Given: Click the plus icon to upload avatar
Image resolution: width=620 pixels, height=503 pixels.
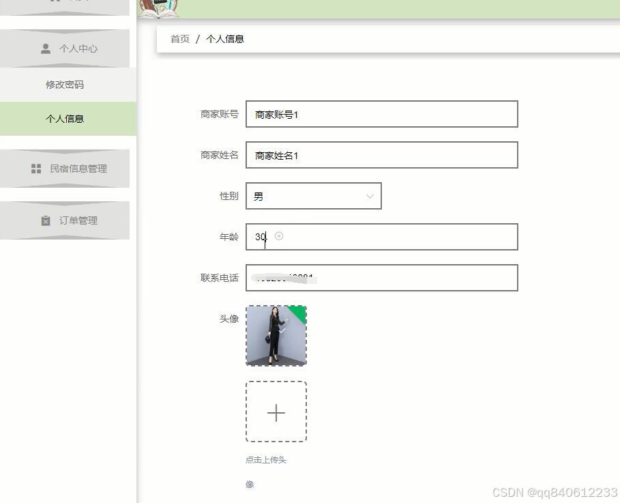Looking at the screenshot, I should 276,412.
